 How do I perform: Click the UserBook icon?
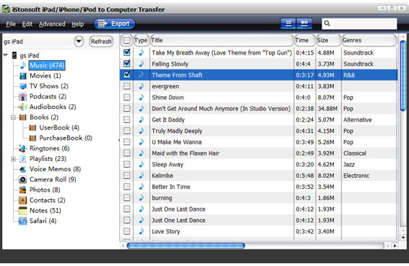pos(33,128)
